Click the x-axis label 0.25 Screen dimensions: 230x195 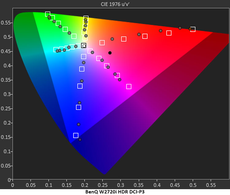(x=103, y=185)
